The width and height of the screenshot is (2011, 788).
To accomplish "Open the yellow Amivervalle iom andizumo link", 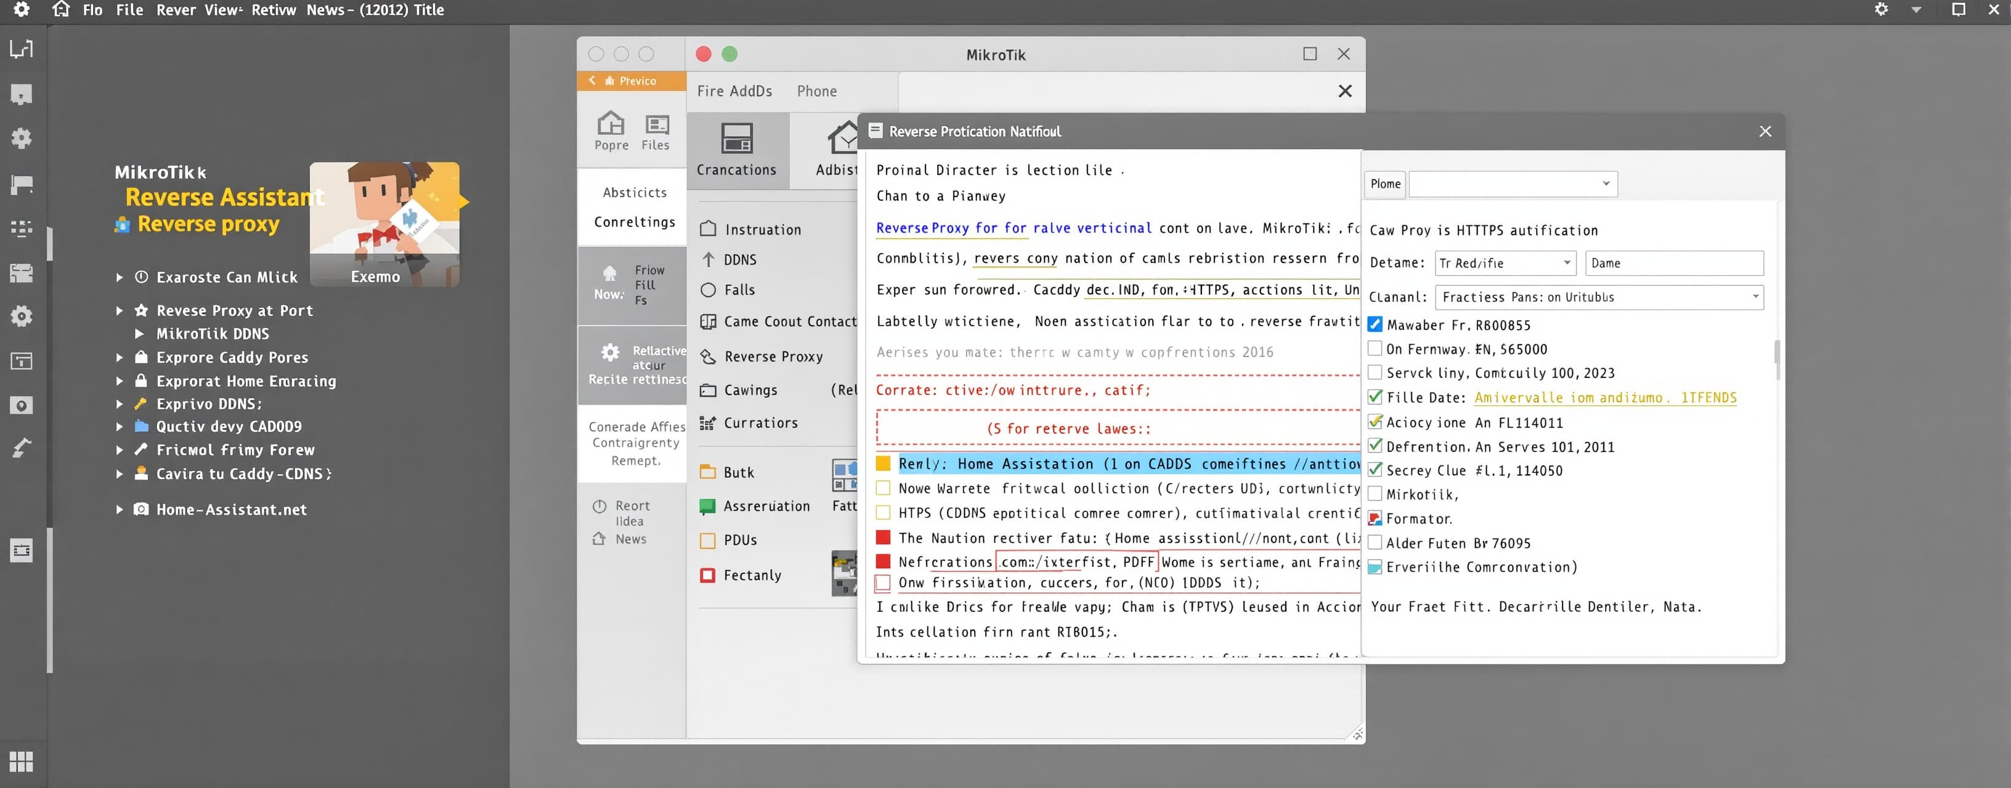I will (x=1605, y=397).
